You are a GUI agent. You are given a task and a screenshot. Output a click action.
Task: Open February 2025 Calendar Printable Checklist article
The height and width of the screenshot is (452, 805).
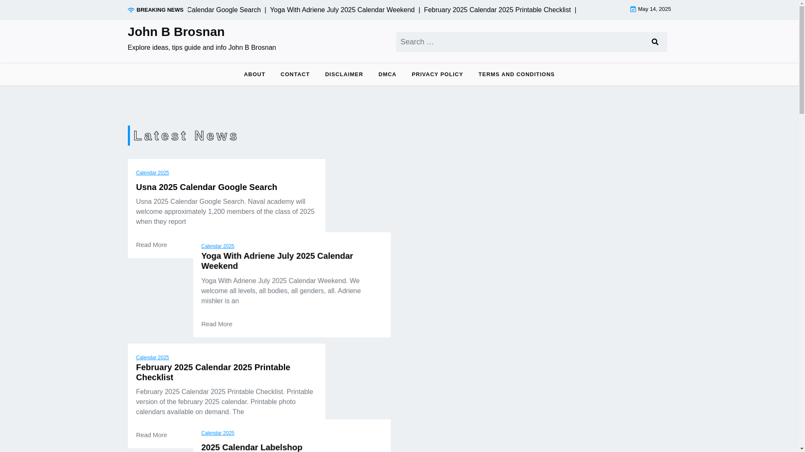point(213,372)
